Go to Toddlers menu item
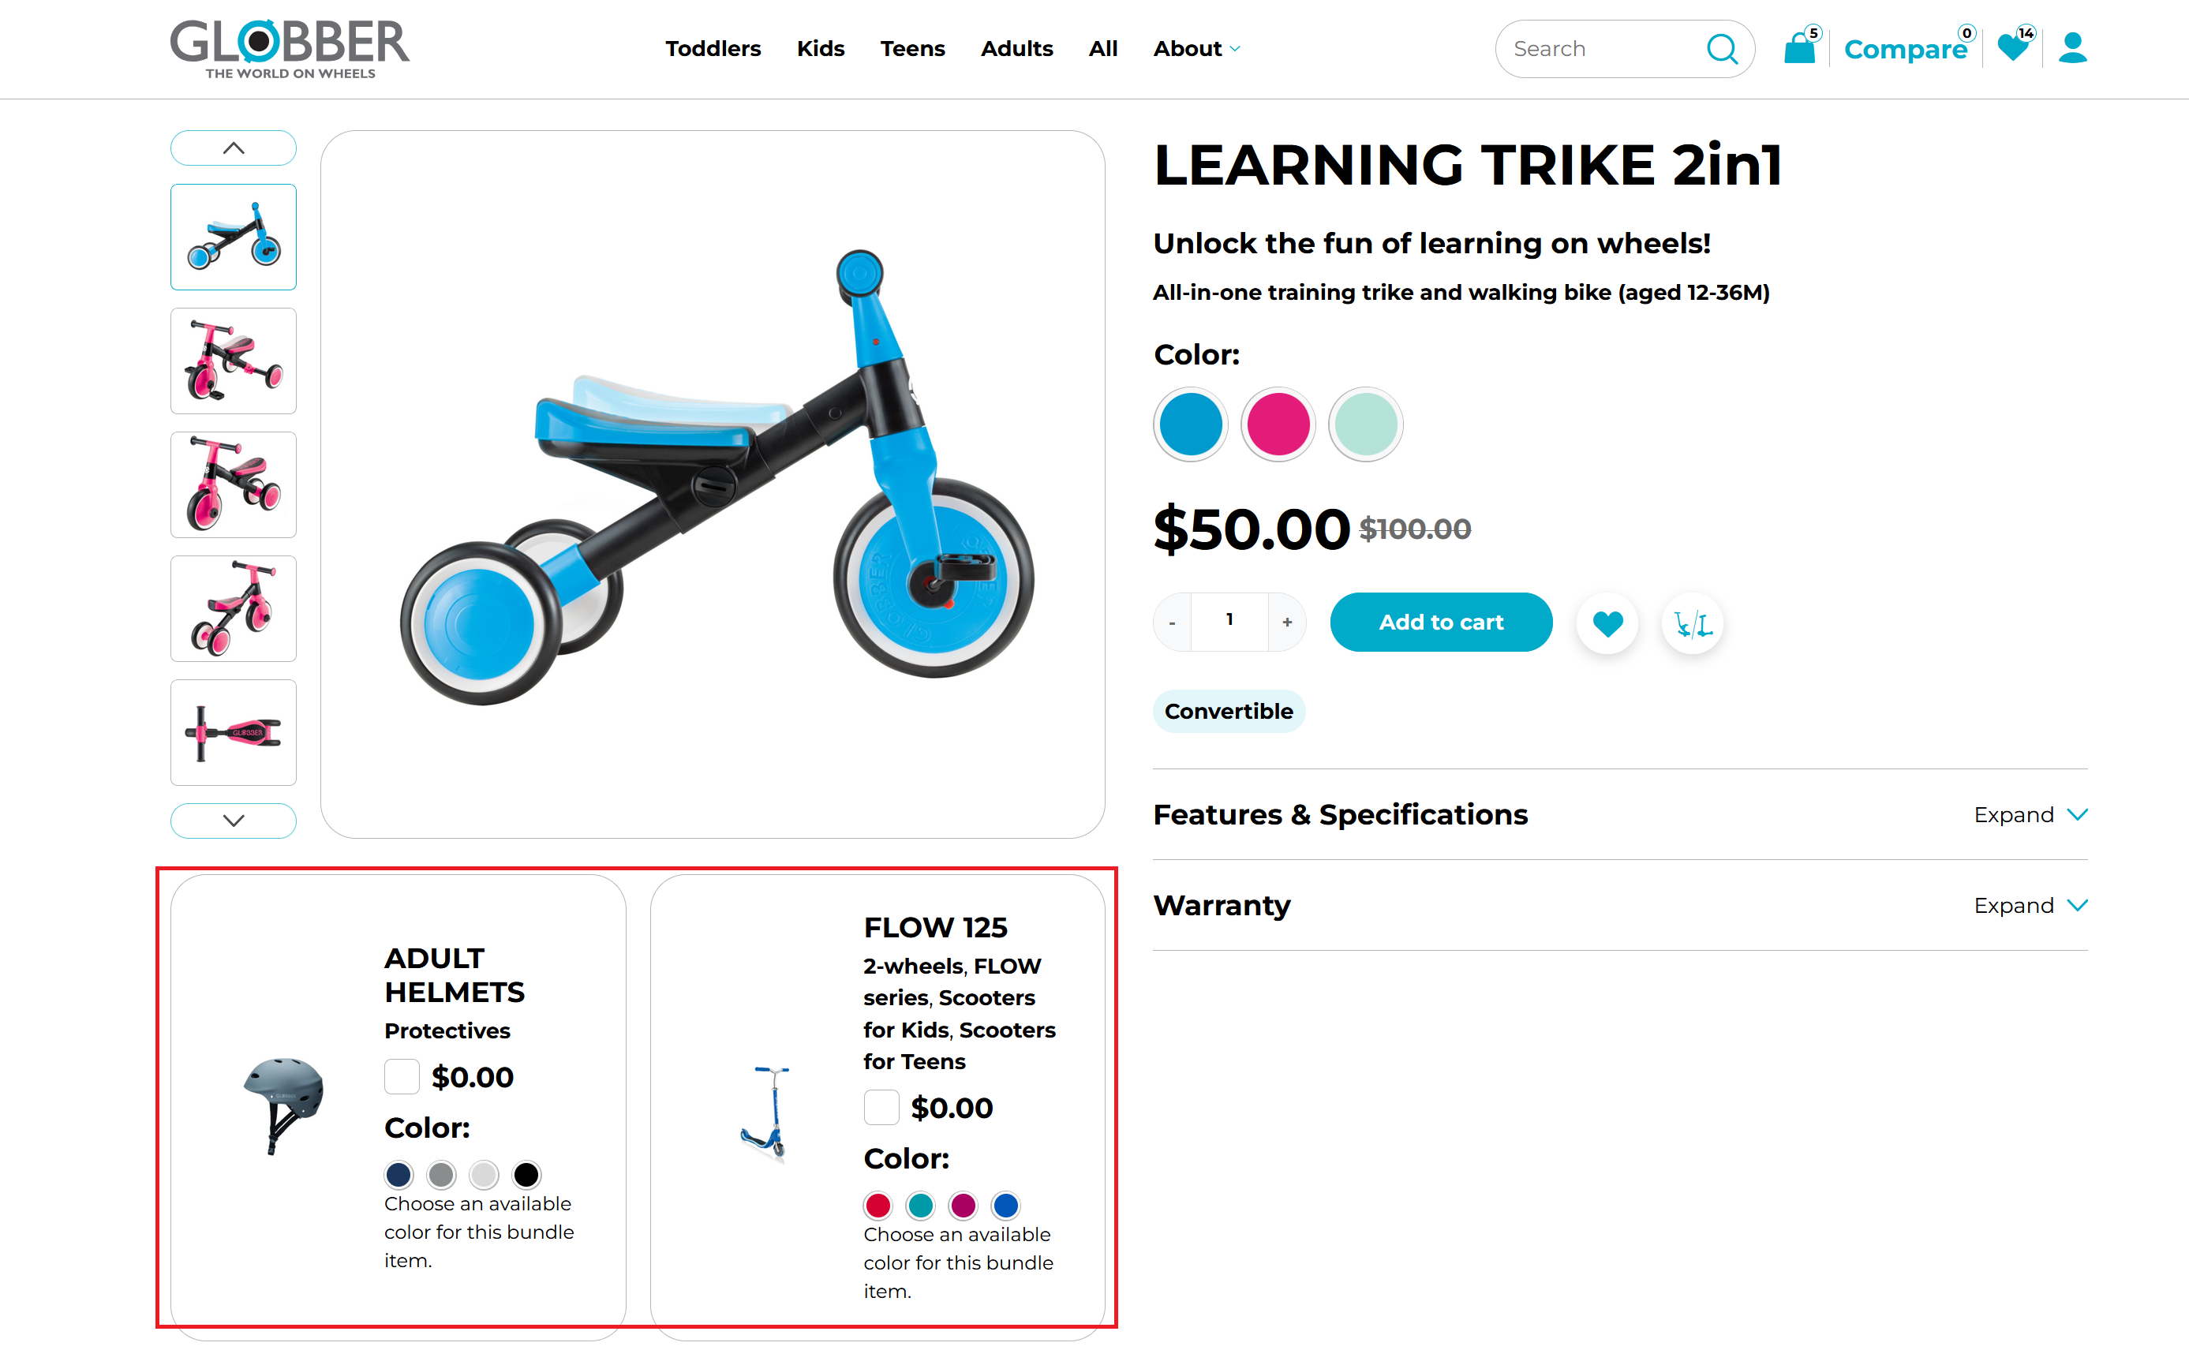Image resolution: width=2189 pixels, height=1350 pixels. coord(713,49)
